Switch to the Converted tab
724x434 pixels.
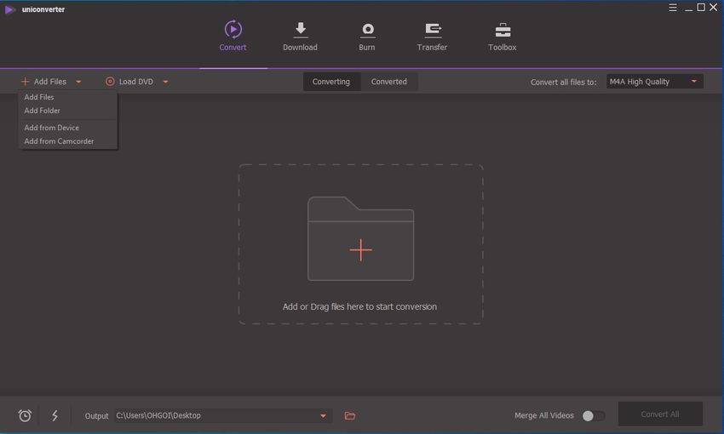[389, 82]
